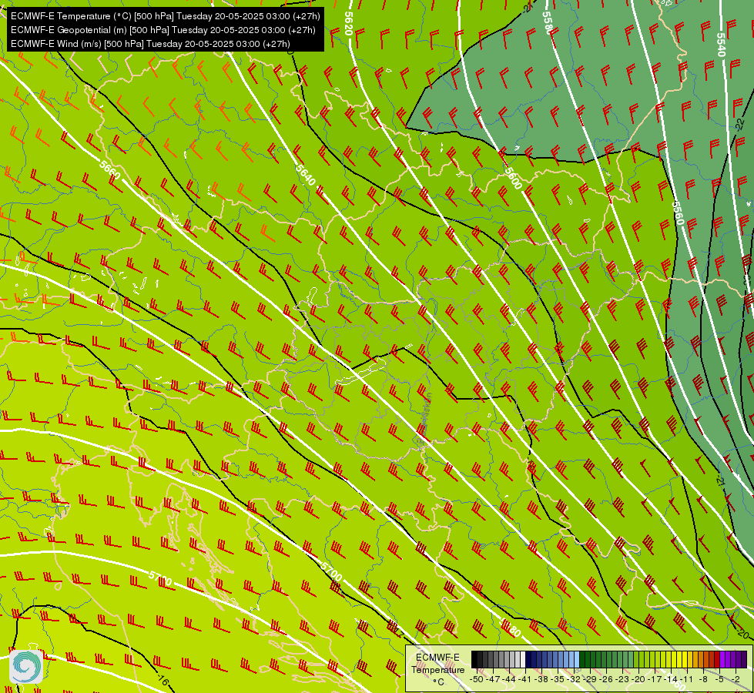Click the -26 legend value
Screen dimensions: 754x693
click(606, 679)
